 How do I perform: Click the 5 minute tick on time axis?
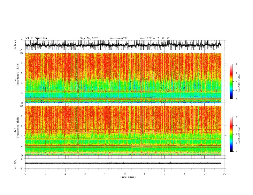[x=125, y=174]
